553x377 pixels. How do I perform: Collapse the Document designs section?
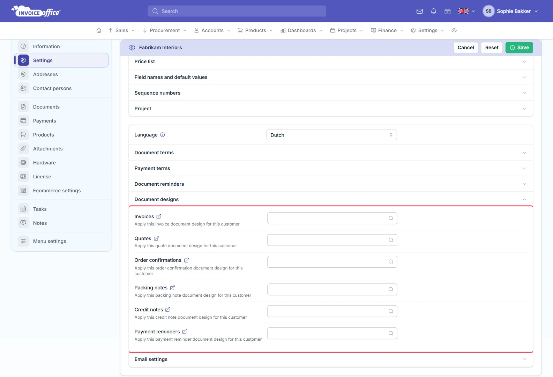point(331,199)
